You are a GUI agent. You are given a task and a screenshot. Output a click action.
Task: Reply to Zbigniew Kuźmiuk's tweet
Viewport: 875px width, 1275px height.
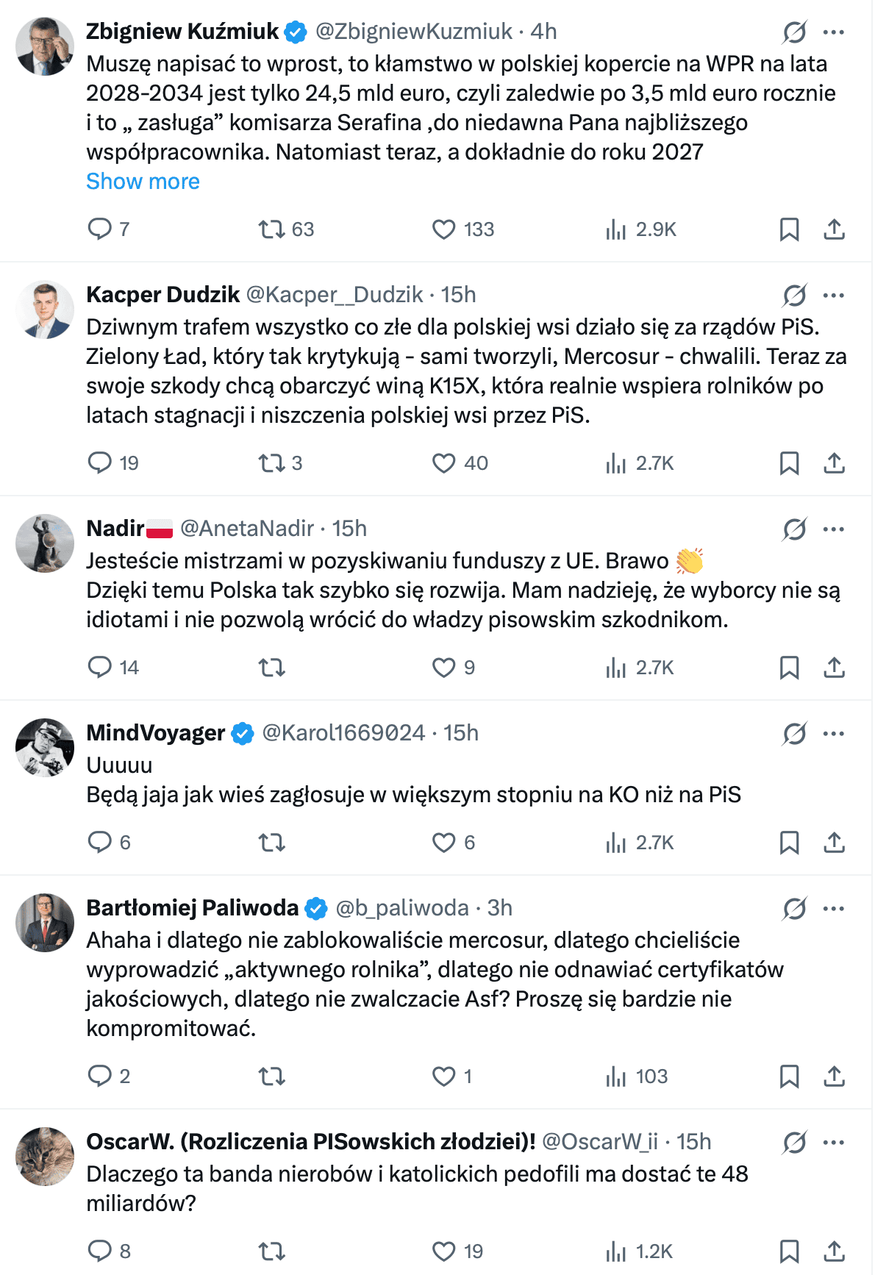click(x=101, y=229)
